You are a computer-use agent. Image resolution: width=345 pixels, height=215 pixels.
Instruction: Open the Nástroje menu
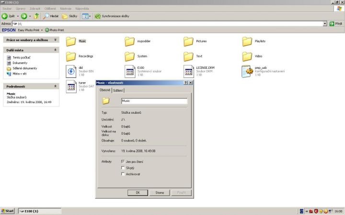pyautogui.click(x=66, y=9)
